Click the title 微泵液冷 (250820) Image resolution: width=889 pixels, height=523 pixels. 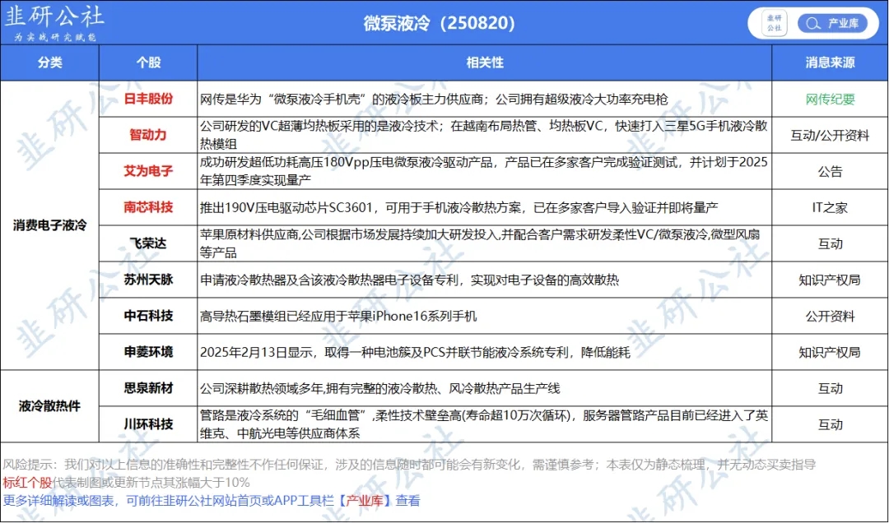[x=440, y=23]
